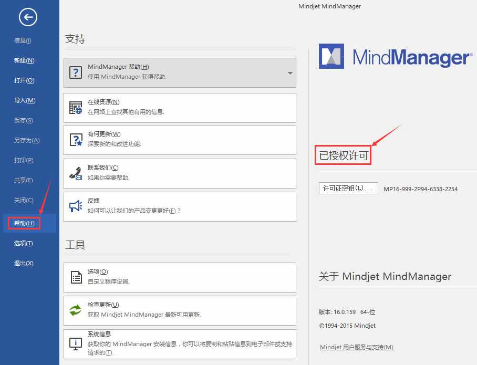The image size is (477, 365).
Task: Click the MindManager logo icon
Action: click(331, 56)
